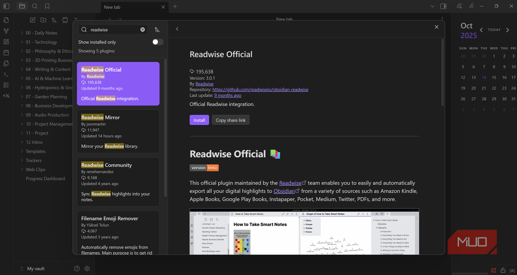Open the daily note calendar ribbon icon
The height and width of the screenshot is (275, 517).
(6, 52)
